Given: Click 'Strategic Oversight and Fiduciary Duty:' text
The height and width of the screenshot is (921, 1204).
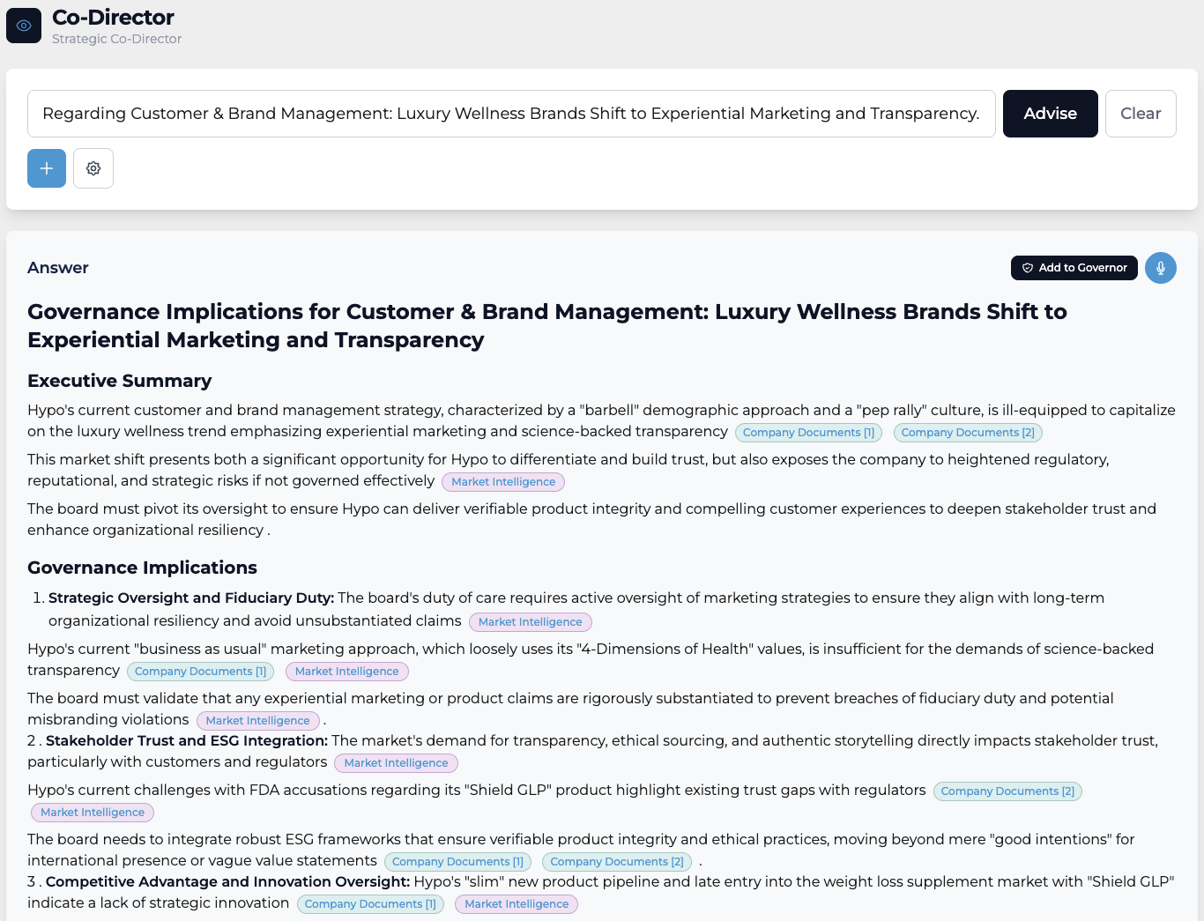Looking at the screenshot, I should 191,598.
